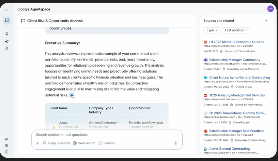
Task: Click the citation chip after 'potential risks.'
Action: (71, 95)
